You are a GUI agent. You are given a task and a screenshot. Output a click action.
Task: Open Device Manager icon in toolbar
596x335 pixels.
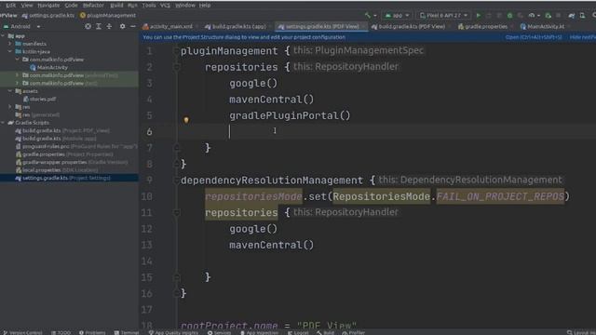pos(582,16)
